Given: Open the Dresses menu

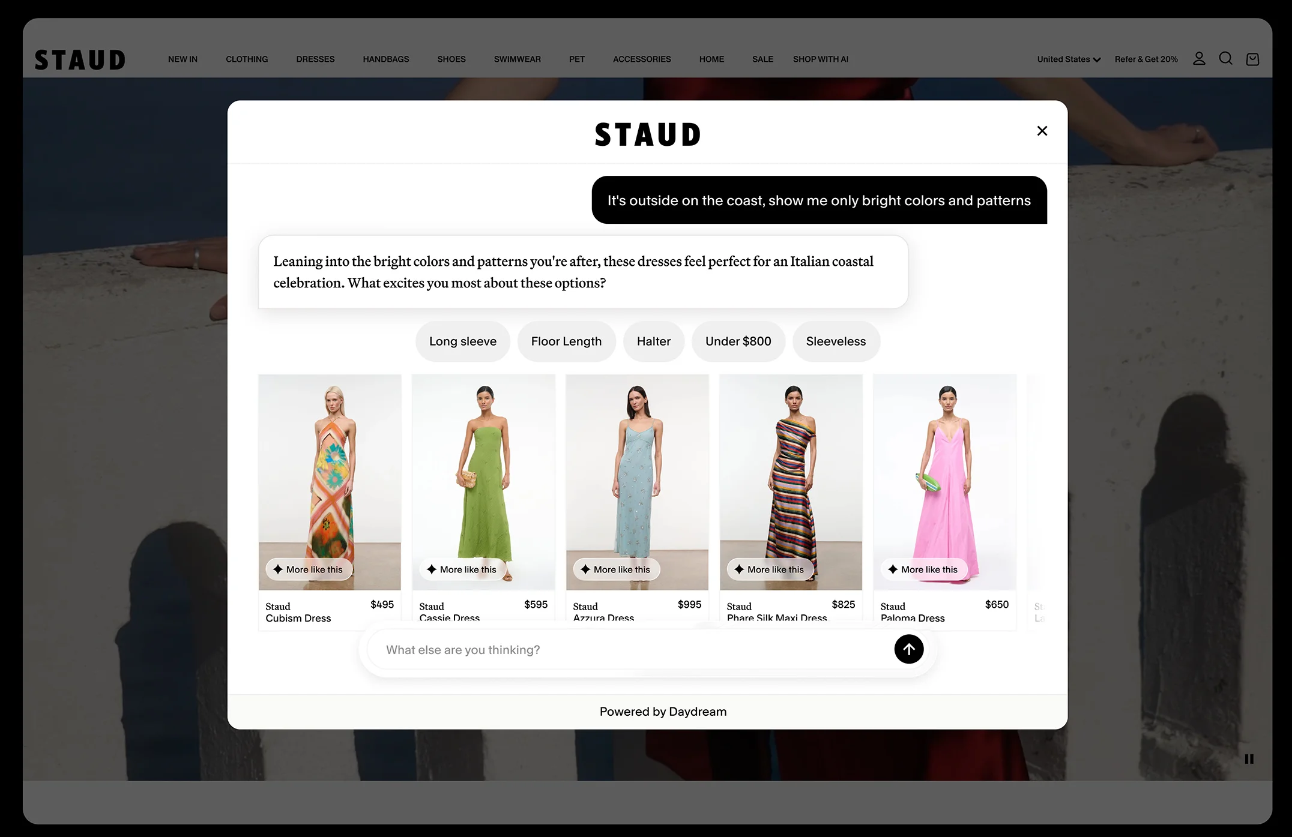Looking at the screenshot, I should click(x=315, y=59).
